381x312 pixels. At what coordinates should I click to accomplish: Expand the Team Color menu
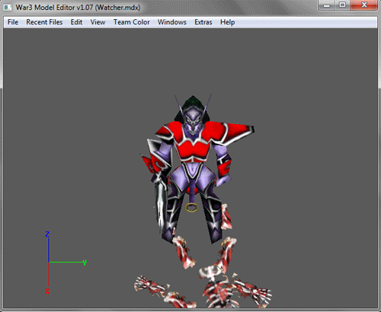coord(131,22)
